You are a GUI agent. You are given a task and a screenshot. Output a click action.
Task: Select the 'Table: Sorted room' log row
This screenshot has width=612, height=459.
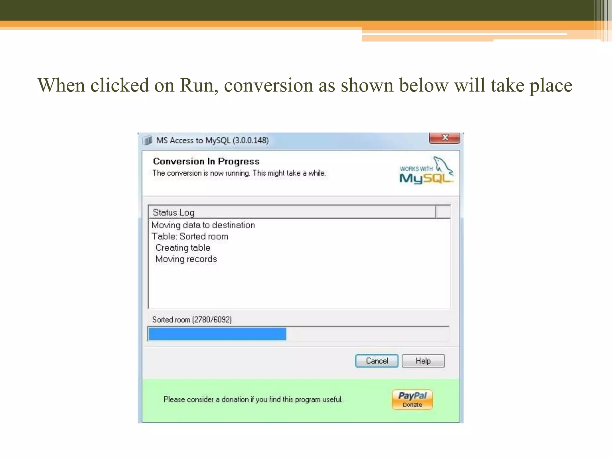coord(190,236)
